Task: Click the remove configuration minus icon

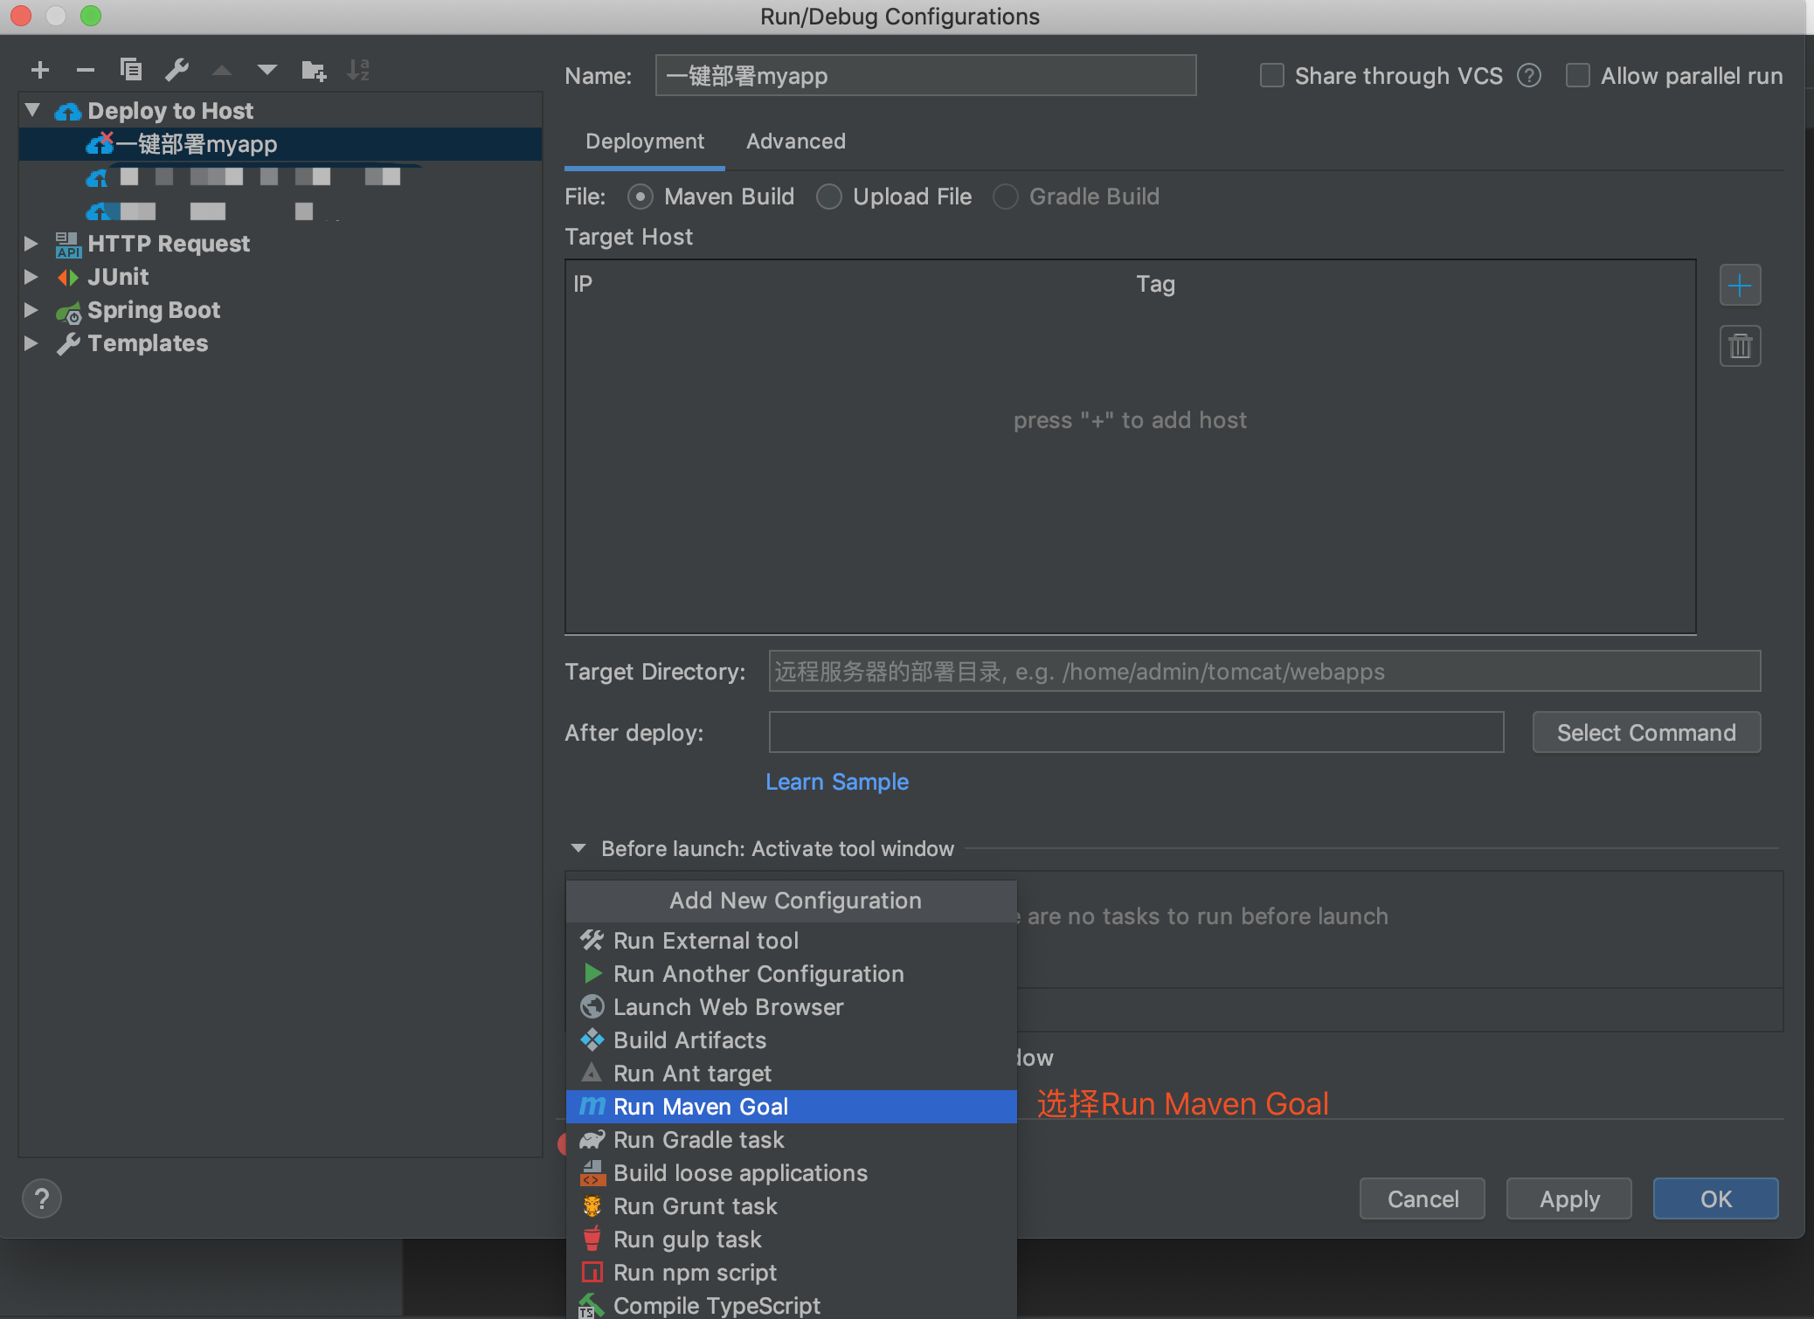Action: tap(85, 70)
